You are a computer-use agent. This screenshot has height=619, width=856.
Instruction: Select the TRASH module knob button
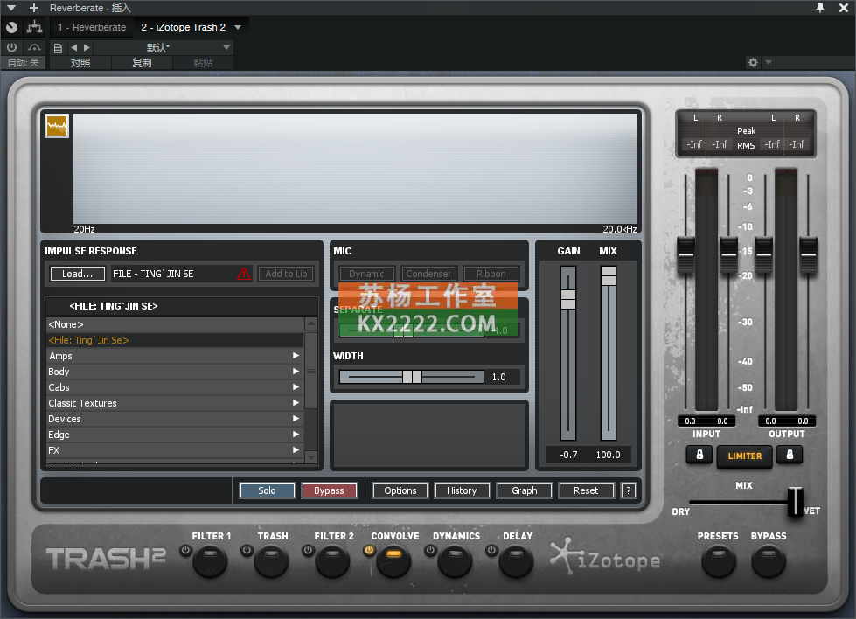[271, 562]
